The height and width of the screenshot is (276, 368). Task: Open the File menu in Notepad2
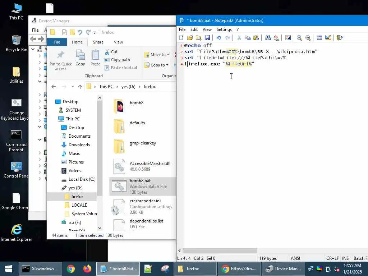coord(182,29)
